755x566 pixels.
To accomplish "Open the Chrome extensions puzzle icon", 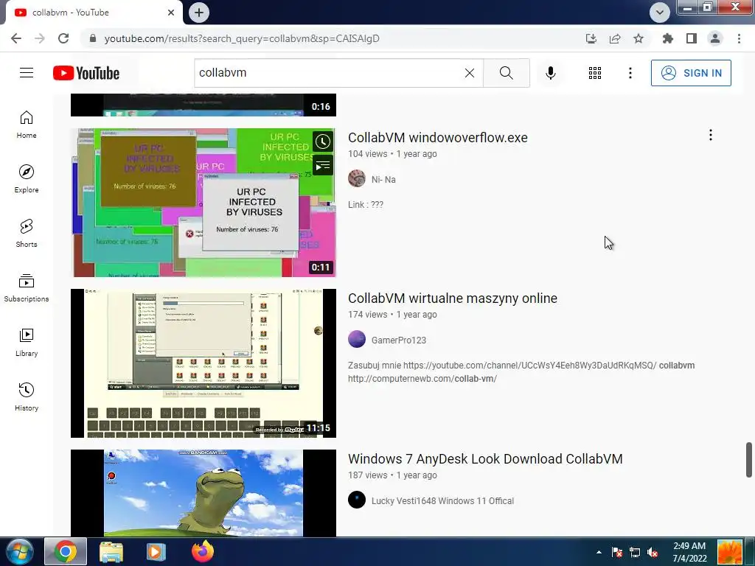I will click(667, 38).
